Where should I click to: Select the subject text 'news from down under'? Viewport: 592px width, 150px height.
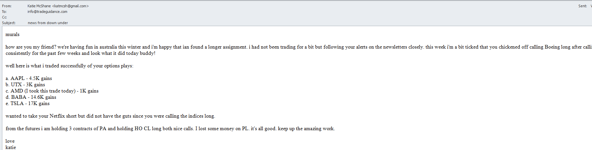48,23
